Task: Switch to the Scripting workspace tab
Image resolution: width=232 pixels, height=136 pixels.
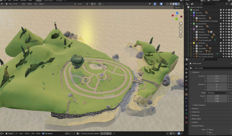Action: pyautogui.click(x=59, y=1)
